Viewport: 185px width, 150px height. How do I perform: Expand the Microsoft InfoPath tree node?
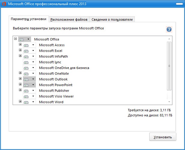[x=20, y=56]
